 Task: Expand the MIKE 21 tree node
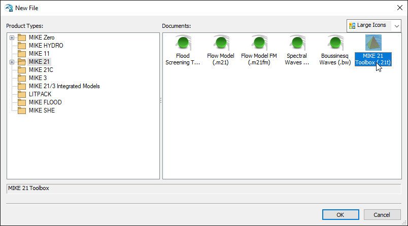pyautogui.click(x=12, y=62)
